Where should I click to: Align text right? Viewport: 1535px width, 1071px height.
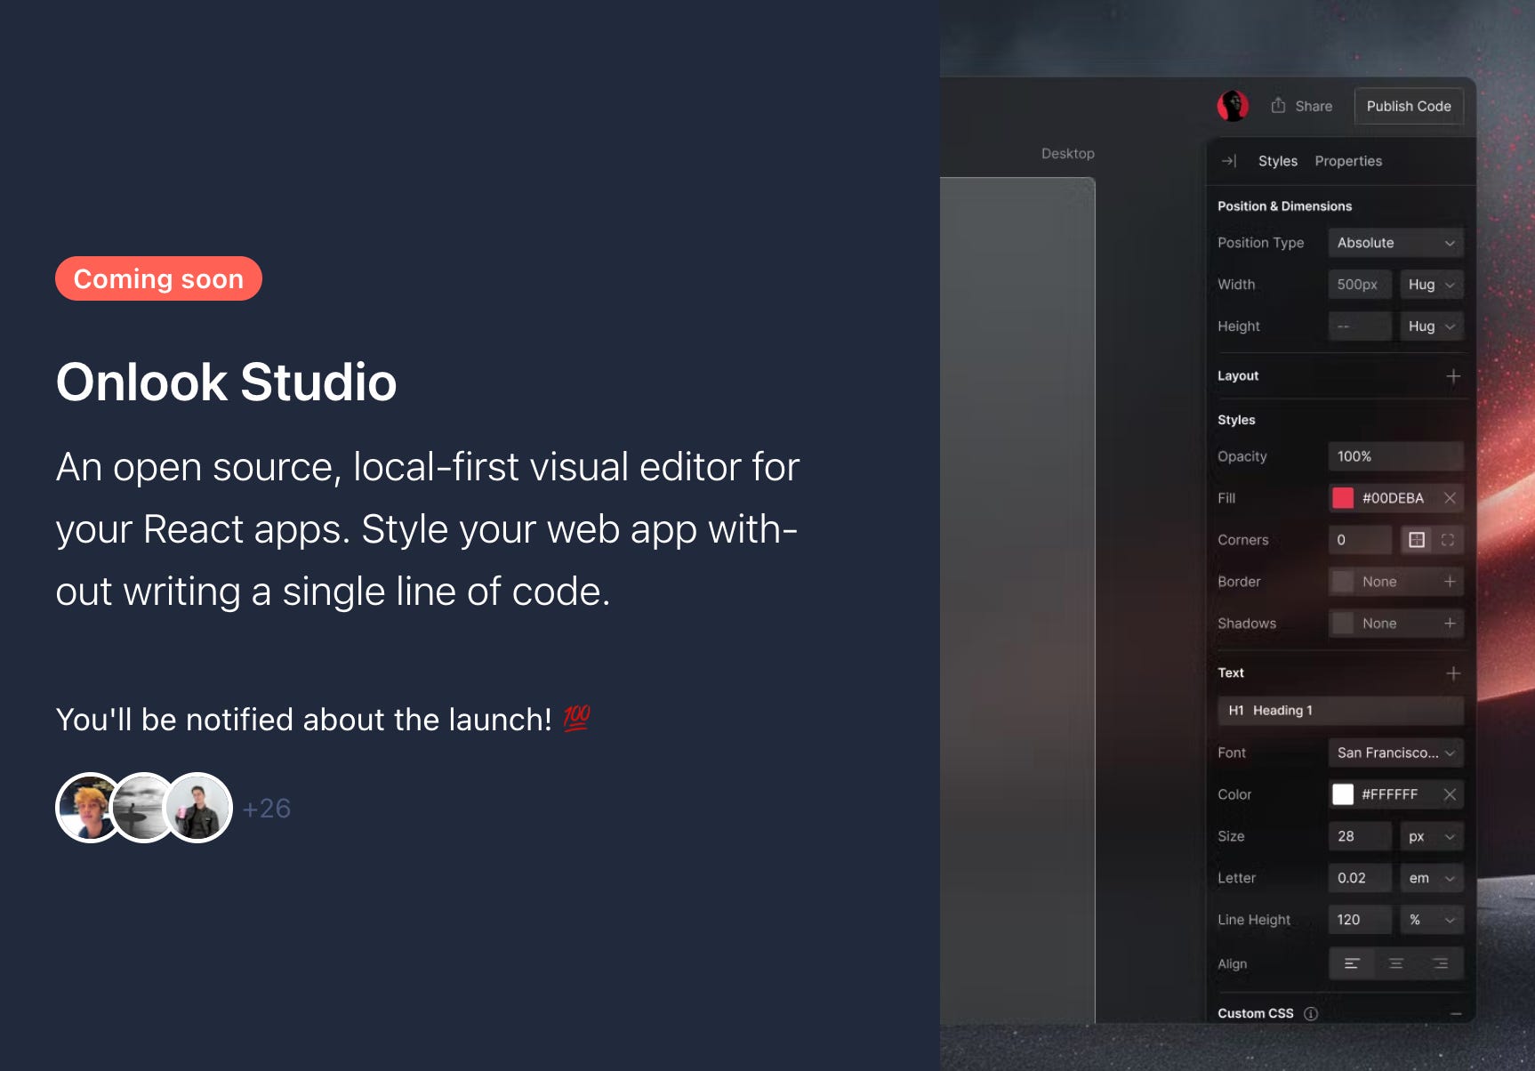point(1441,963)
